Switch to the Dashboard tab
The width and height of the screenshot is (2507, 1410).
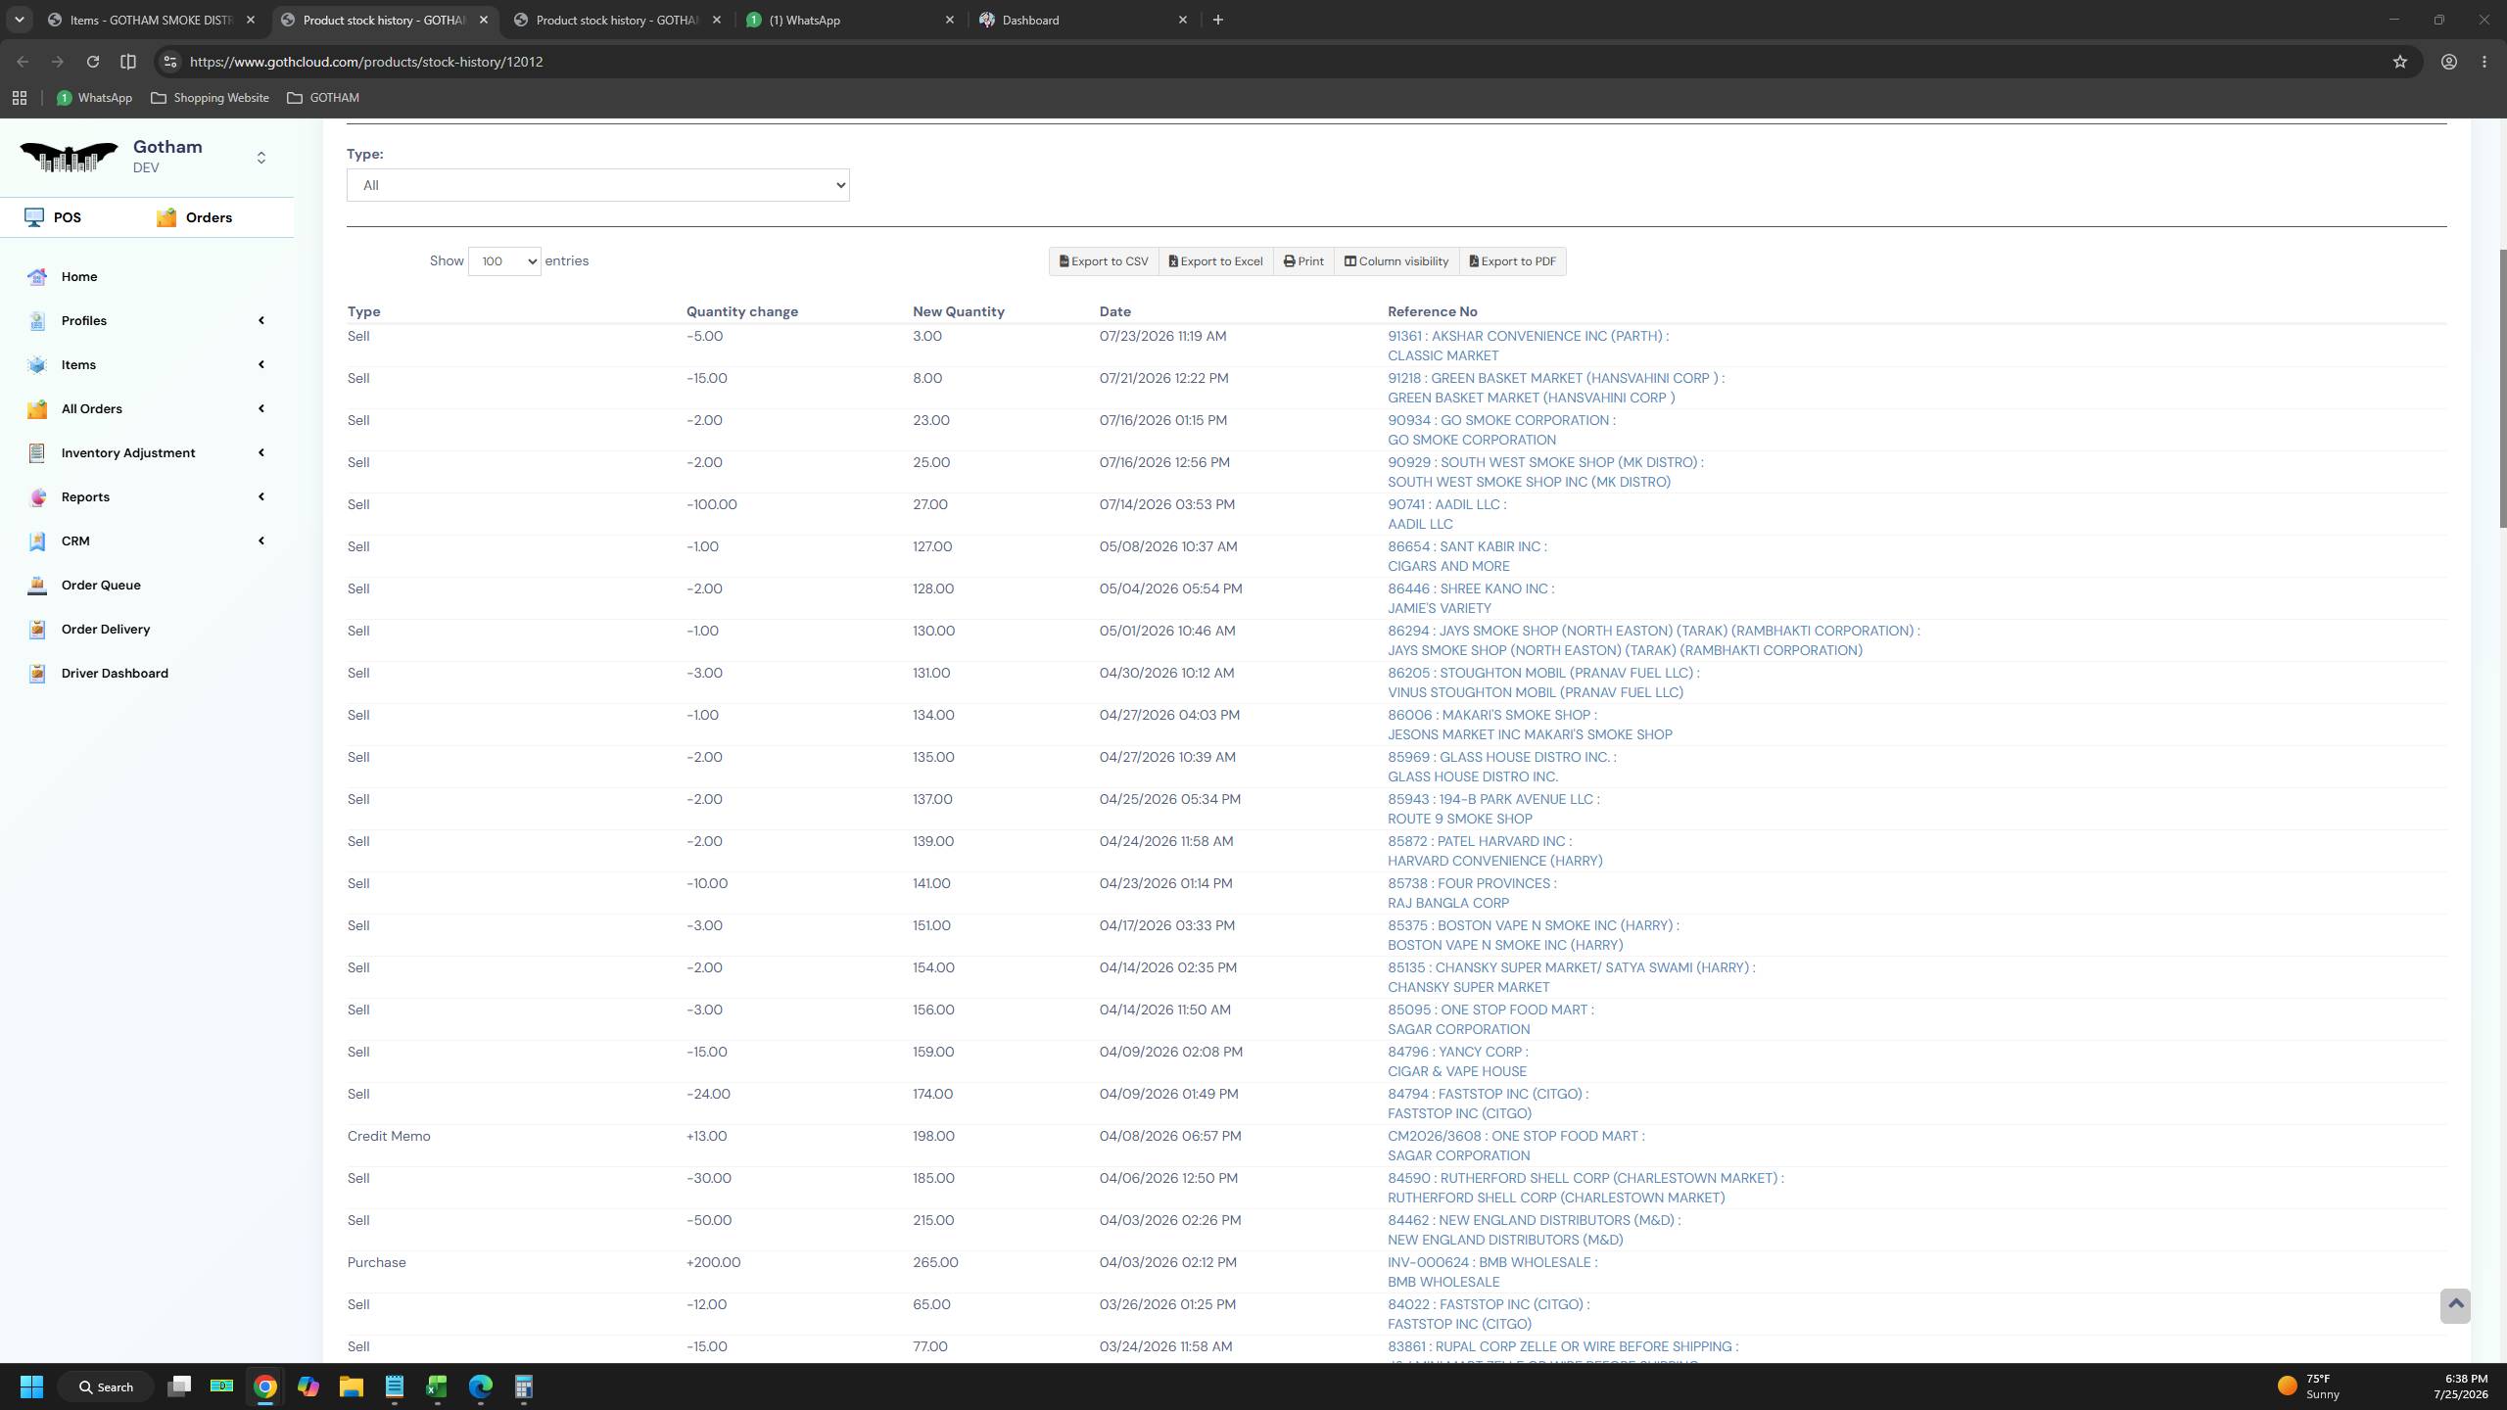1083,20
